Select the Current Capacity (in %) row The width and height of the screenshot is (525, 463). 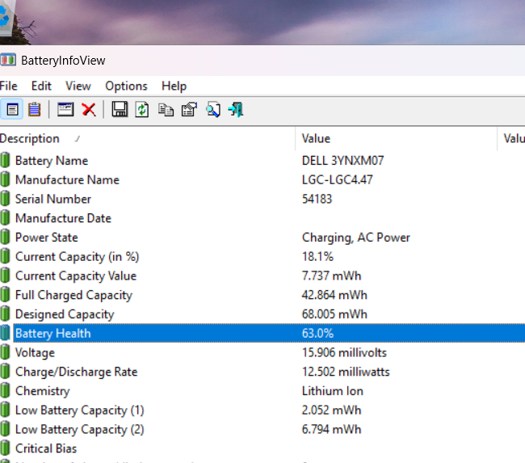[262, 257]
